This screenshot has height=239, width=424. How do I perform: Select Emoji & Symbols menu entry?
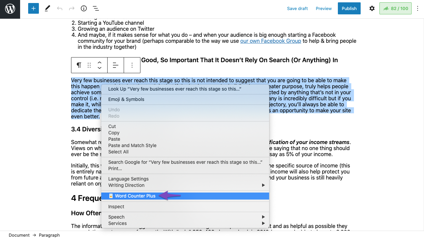point(185,99)
